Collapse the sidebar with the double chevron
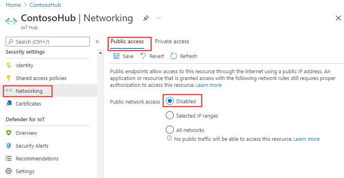344x178 pixels. (97, 42)
